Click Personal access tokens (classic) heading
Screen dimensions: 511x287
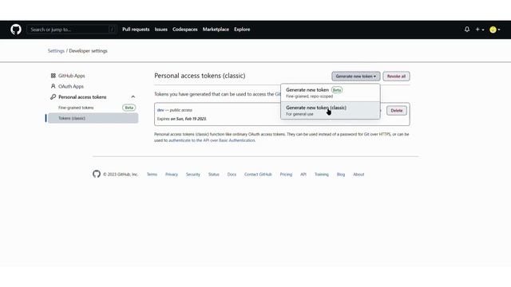coord(200,76)
